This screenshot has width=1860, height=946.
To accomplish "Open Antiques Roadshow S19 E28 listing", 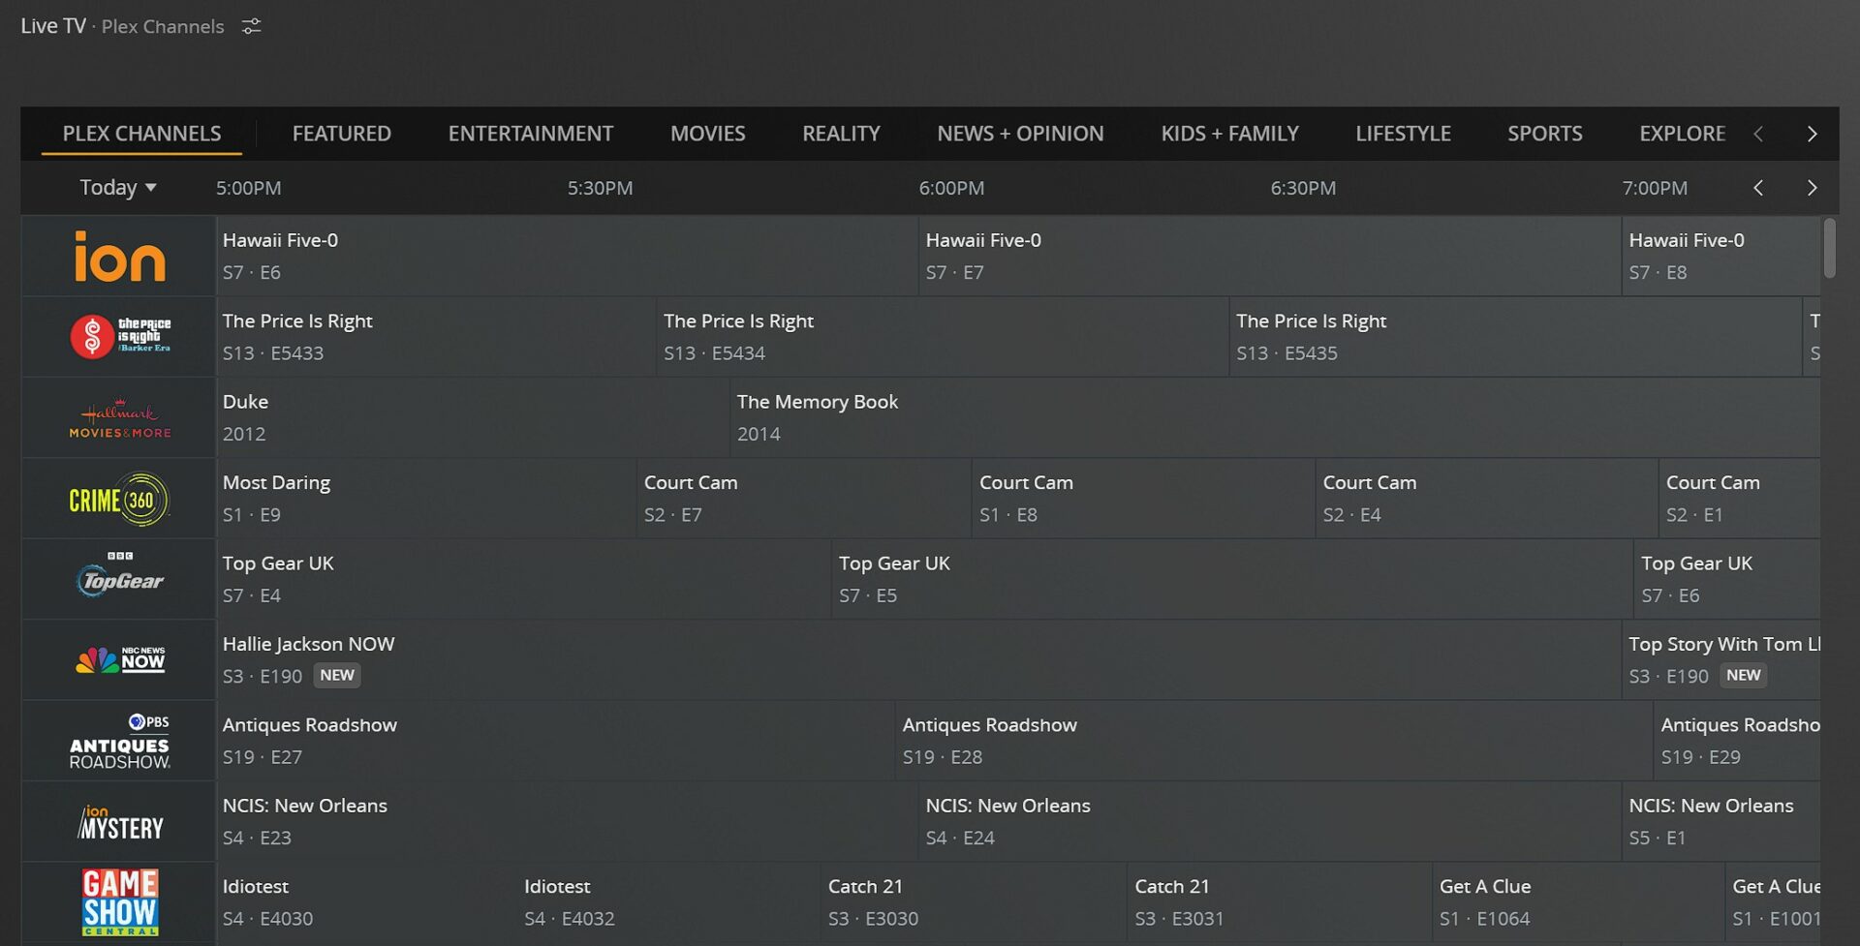I will [1274, 741].
